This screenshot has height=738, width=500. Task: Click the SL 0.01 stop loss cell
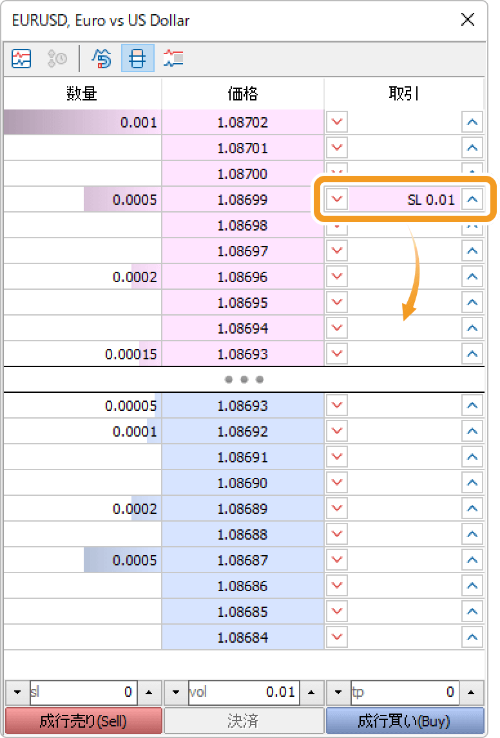point(405,200)
